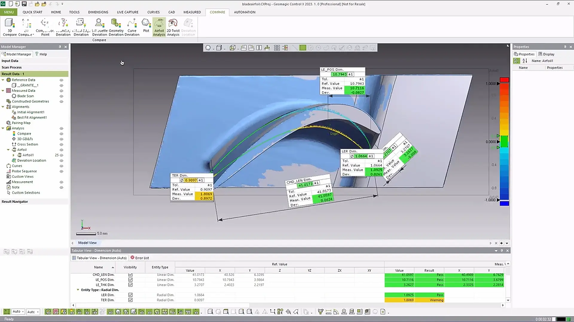
Task: Select the Blade Scan item
Action: 25,96
